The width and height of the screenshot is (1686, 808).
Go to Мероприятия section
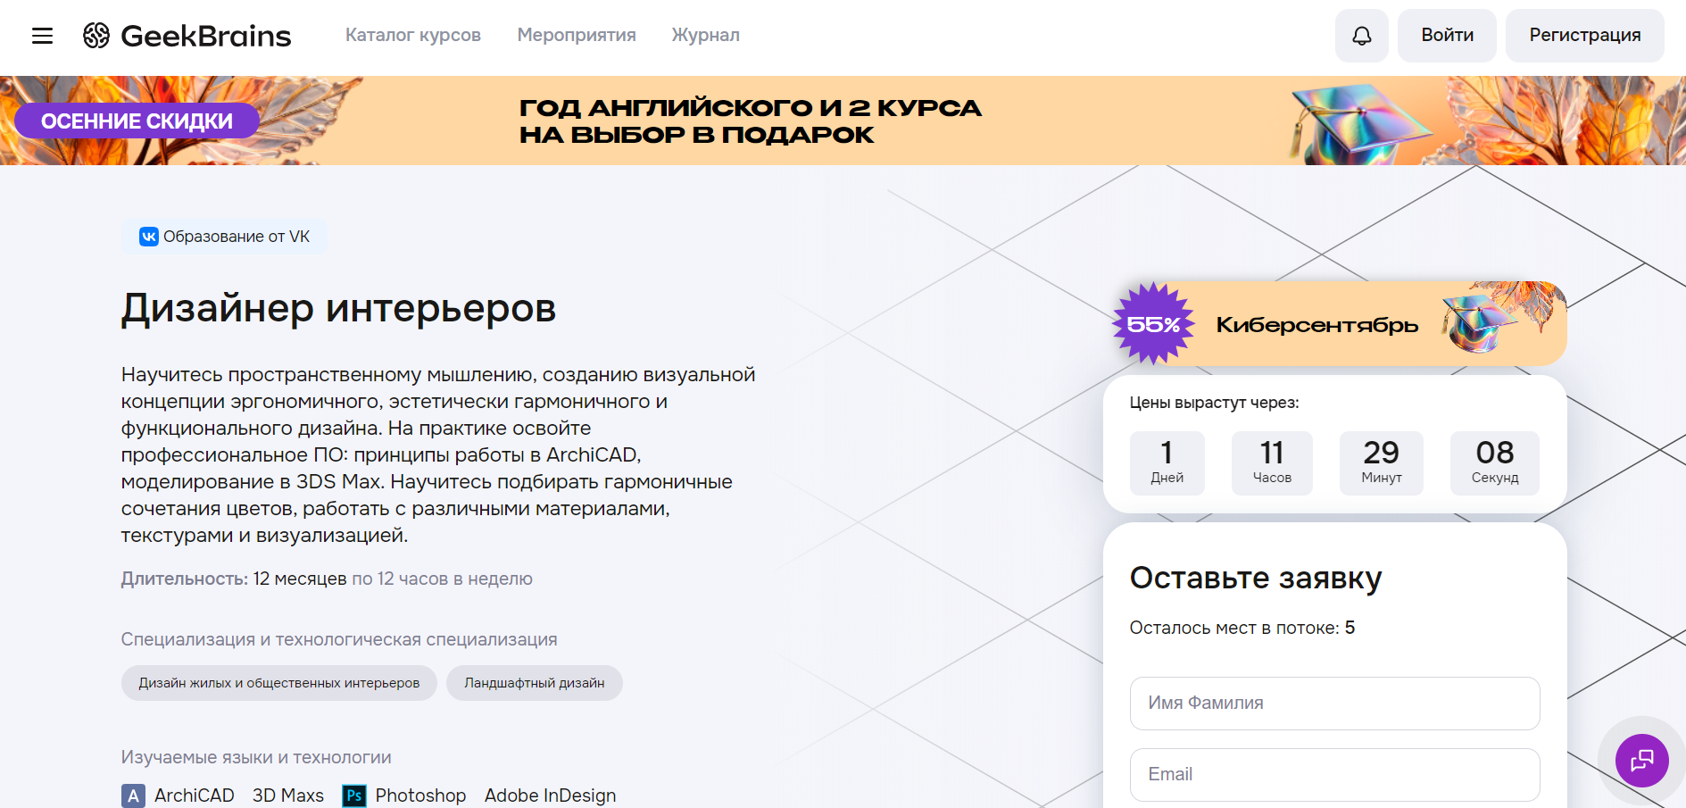pyautogui.click(x=576, y=35)
